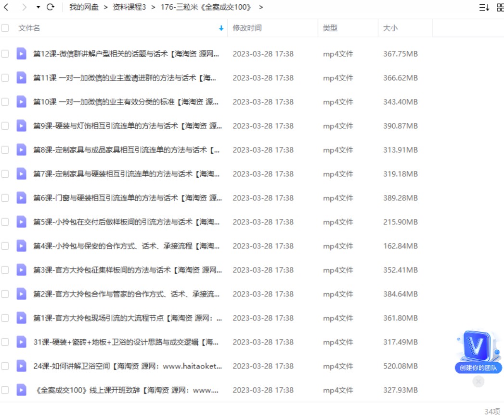
Task: Go back with the left arrow
Action: tap(6, 7)
